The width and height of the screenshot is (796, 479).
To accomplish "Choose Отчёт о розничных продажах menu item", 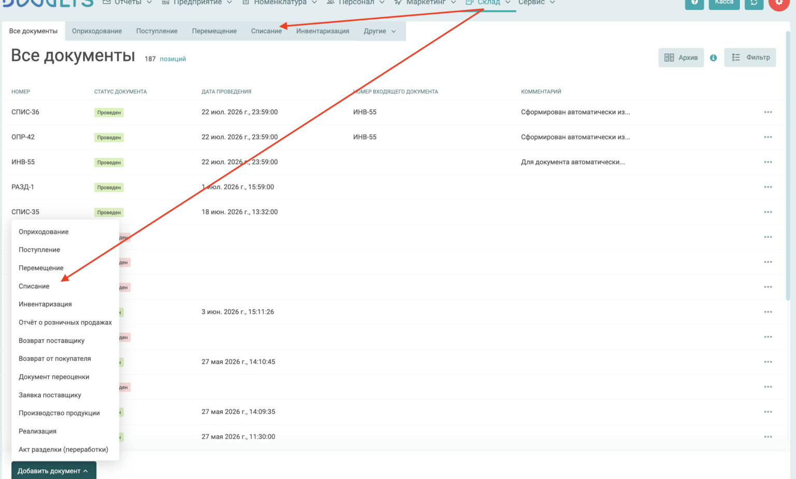I will tap(65, 323).
